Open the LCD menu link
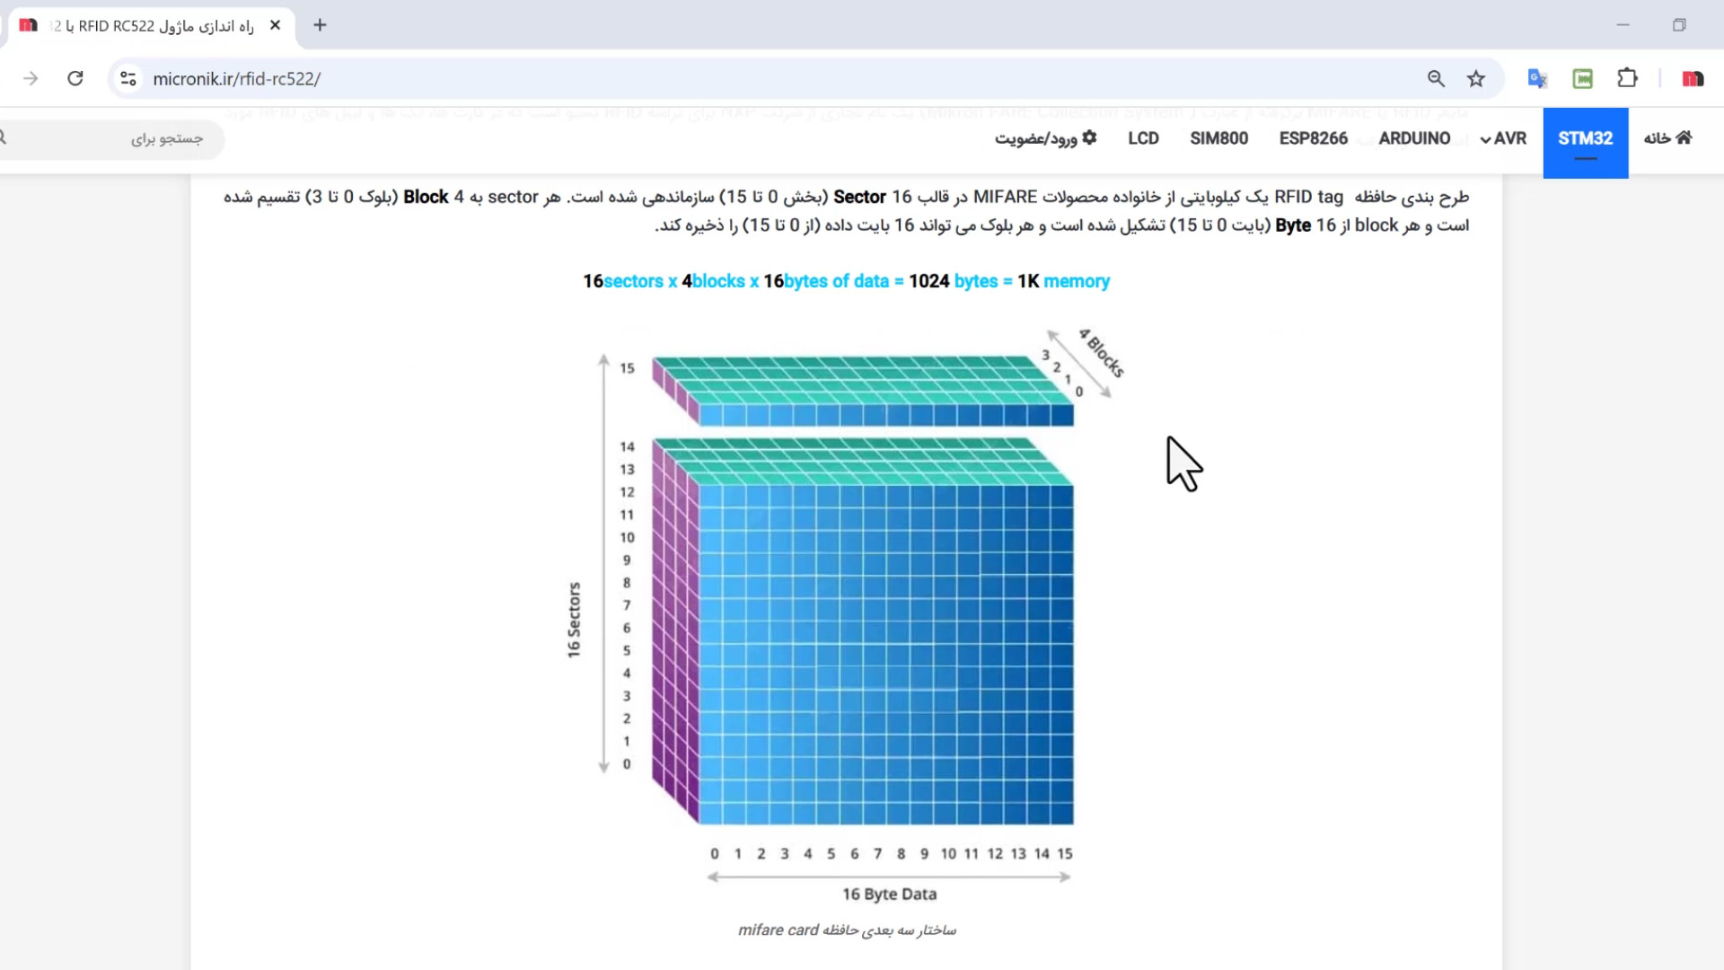 pos(1143,138)
